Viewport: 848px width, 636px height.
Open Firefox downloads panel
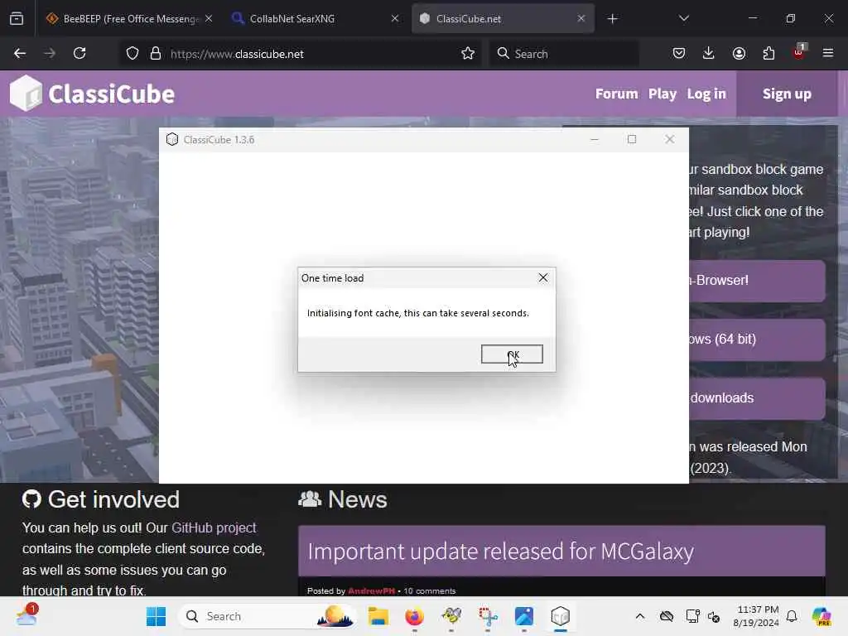pos(709,54)
